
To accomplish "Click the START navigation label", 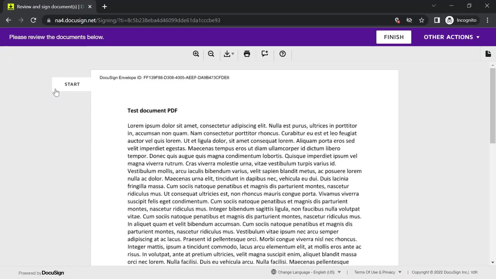I will click(72, 84).
